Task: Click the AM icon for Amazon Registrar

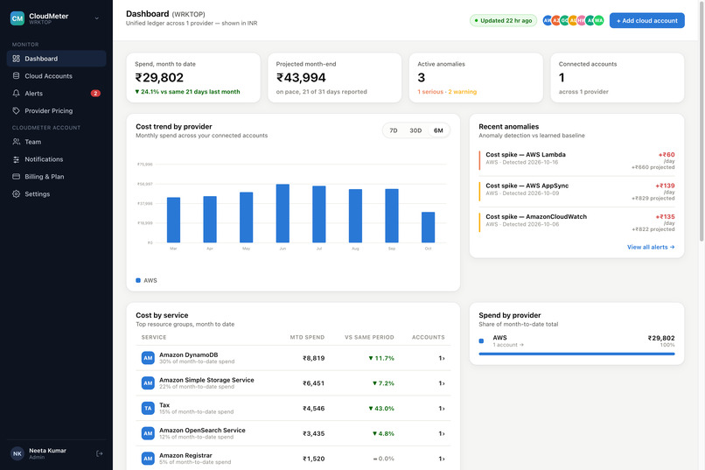Action: click(148, 459)
